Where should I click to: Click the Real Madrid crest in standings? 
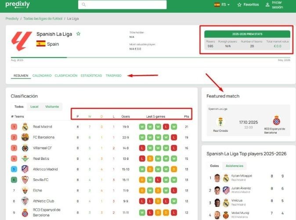pos(25,126)
